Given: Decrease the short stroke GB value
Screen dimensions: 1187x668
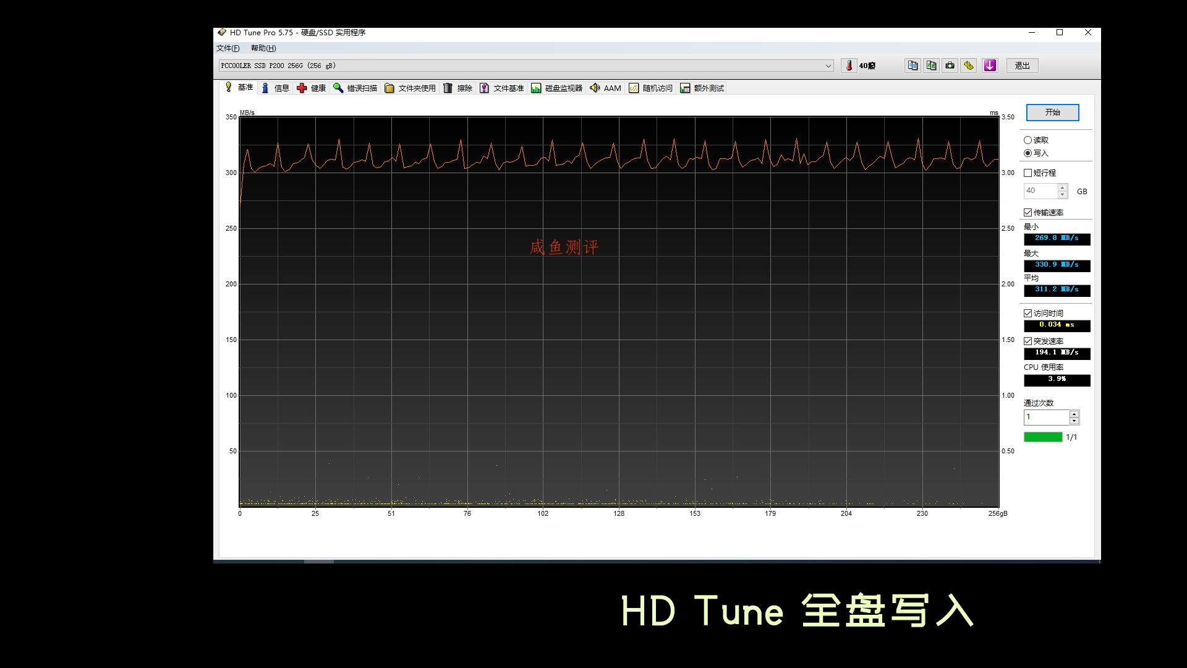Looking at the screenshot, I should point(1062,195).
